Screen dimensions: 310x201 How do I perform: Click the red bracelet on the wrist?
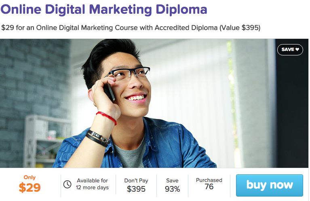pyautogui.click(x=107, y=118)
